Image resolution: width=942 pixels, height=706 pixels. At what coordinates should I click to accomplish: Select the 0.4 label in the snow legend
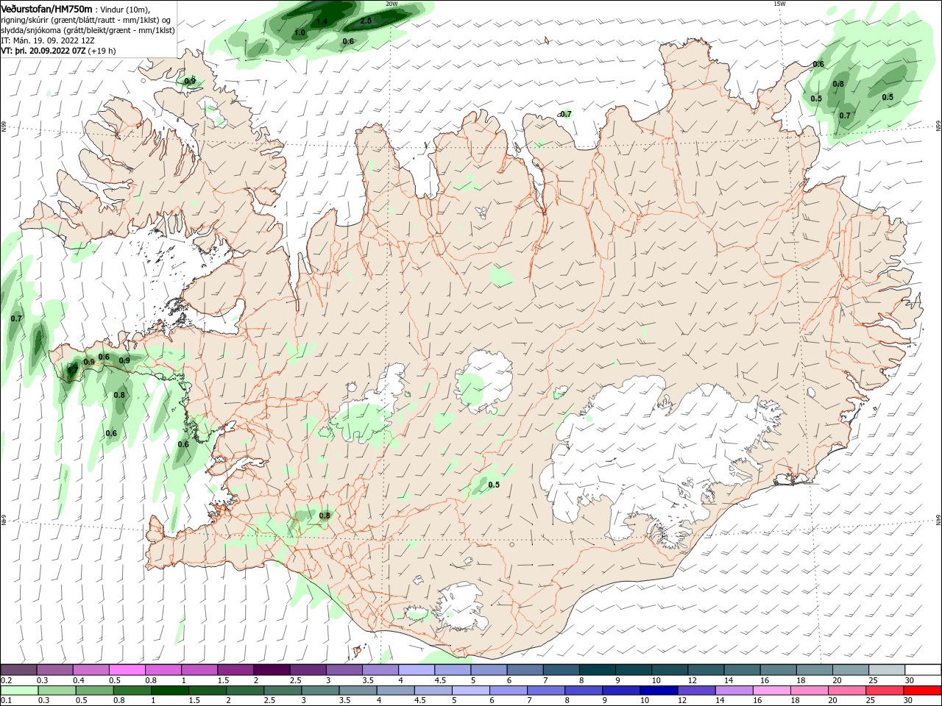[x=79, y=680]
